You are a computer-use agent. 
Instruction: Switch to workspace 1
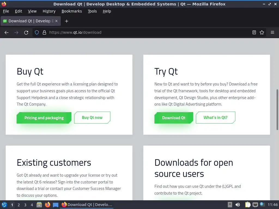point(12,205)
